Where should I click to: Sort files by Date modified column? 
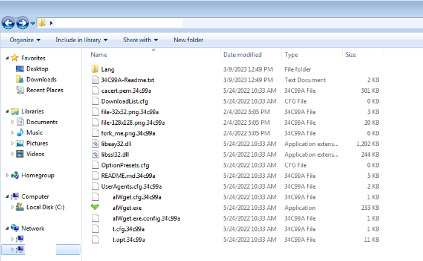point(242,55)
